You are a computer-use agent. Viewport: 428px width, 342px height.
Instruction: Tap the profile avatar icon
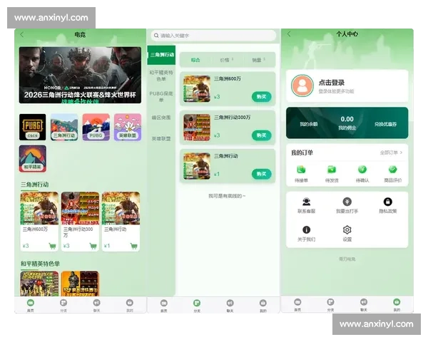click(x=302, y=85)
